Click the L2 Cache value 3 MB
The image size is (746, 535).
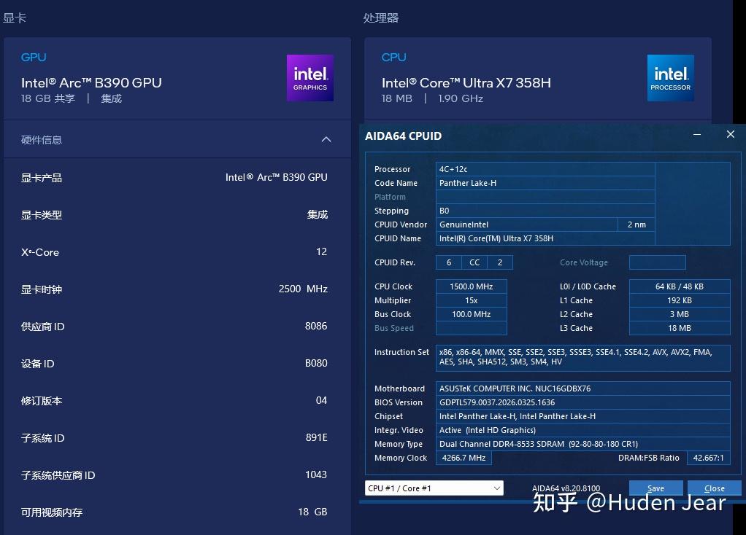tap(680, 314)
